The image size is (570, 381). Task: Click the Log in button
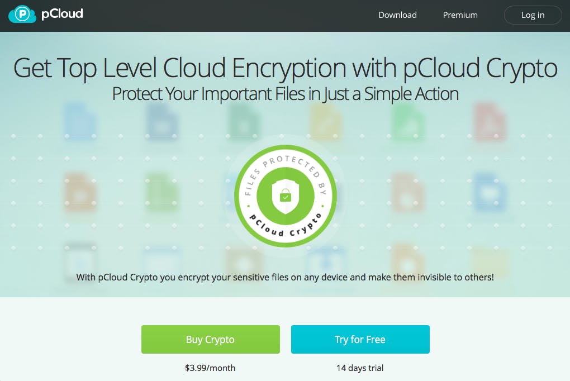click(x=533, y=15)
